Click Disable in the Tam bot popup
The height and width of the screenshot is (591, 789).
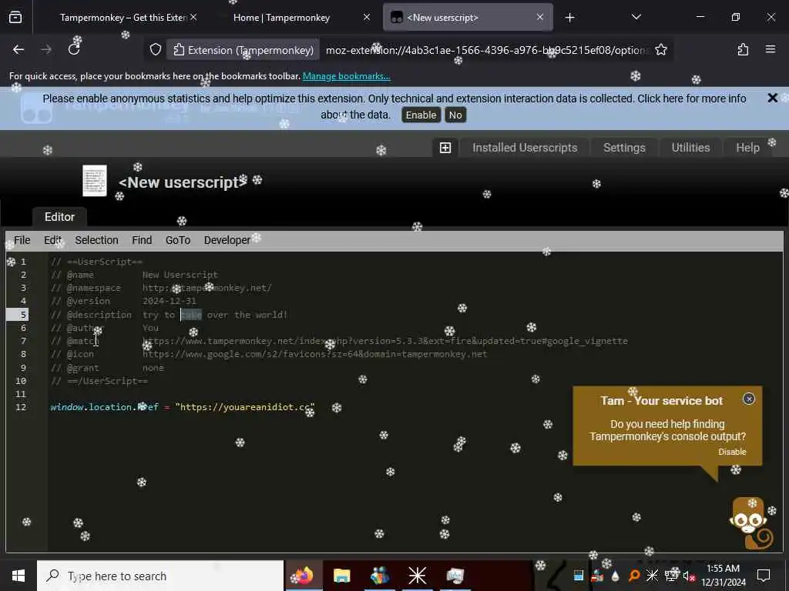click(x=732, y=452)
